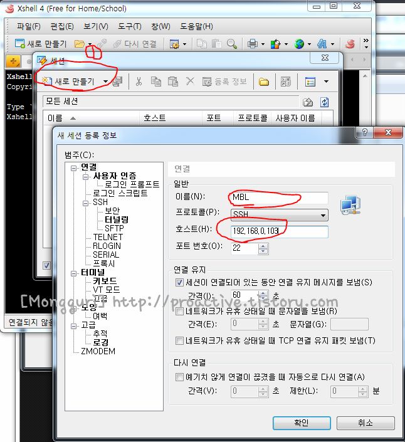Open Tools (도구) menu

(x=129, y=26)
